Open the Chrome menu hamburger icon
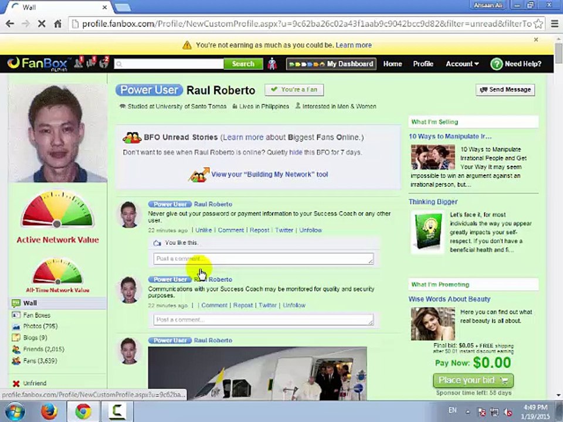The image size is (563, 422). (554, 23)
